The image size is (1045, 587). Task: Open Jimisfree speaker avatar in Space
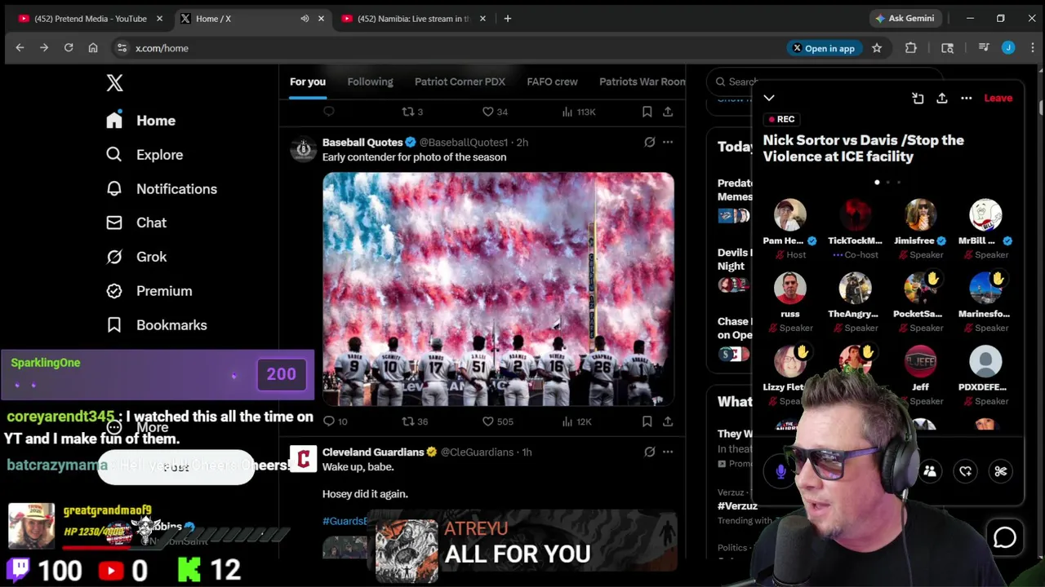[x=920, y=215]
